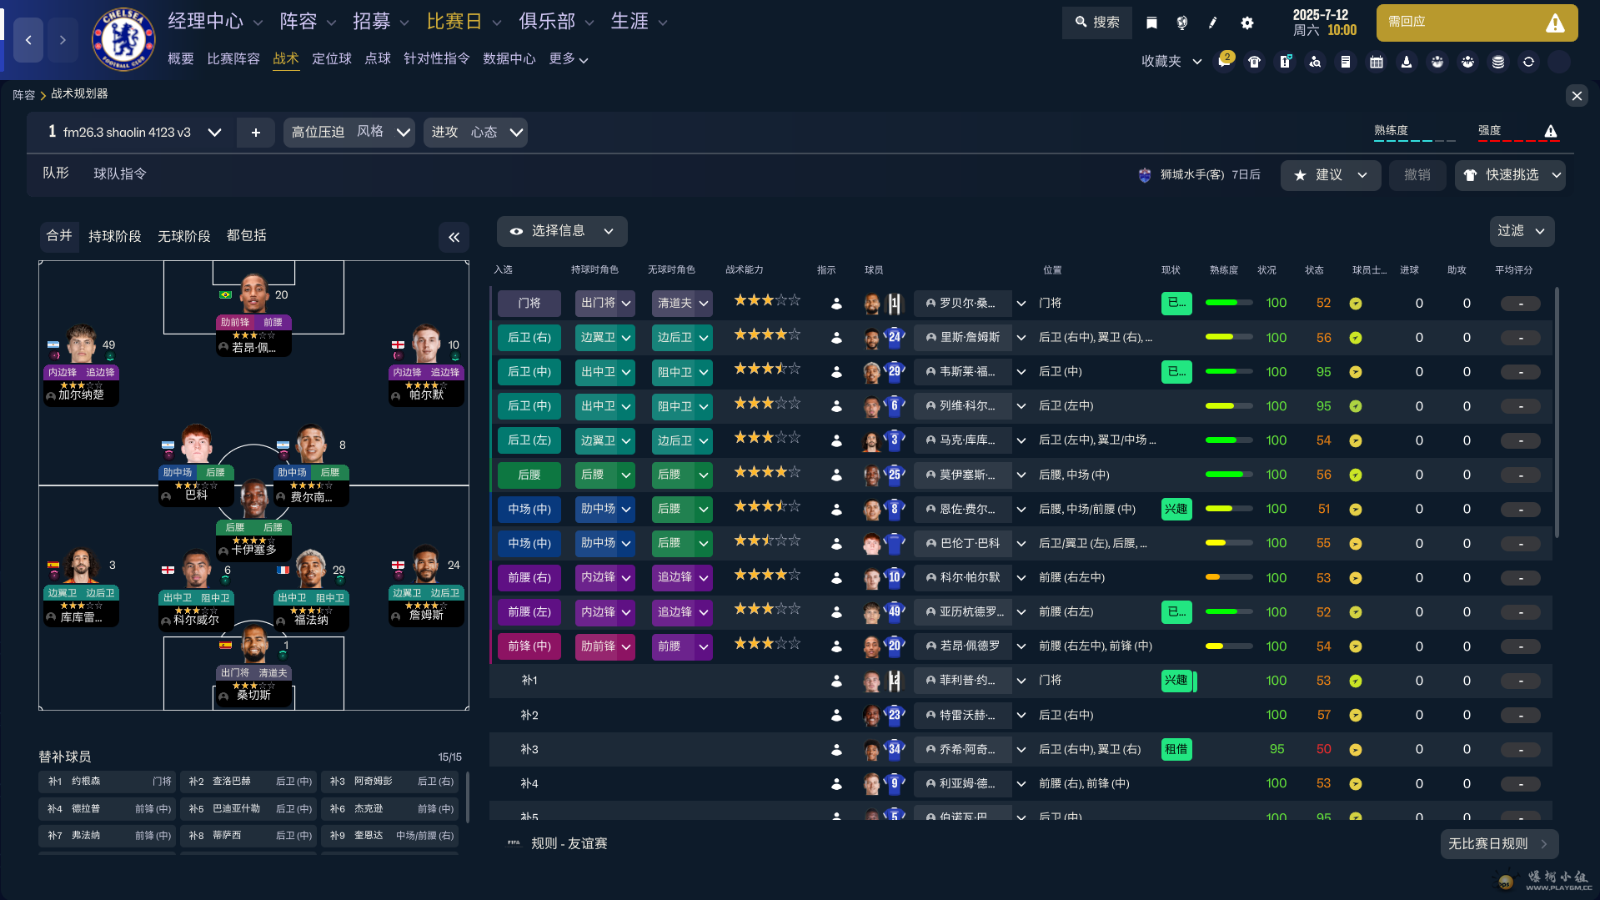Open the inbox messages icon with badge
Viewport: 1600px width, 900px height.
point(1224,61)
